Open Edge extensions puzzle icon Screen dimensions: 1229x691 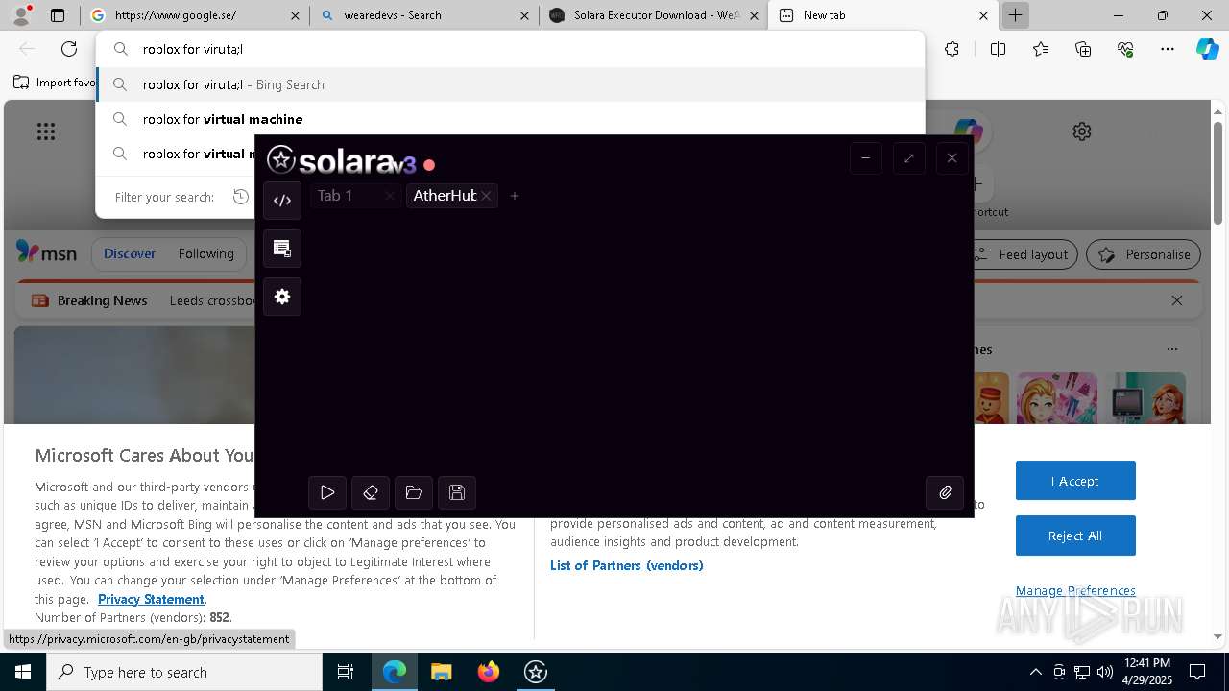(x=952, y=49)
